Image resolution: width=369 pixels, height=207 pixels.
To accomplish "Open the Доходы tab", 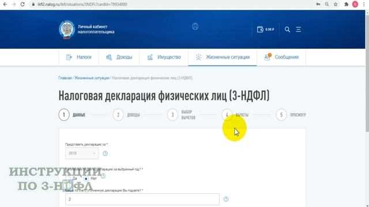I will (119, 57).
